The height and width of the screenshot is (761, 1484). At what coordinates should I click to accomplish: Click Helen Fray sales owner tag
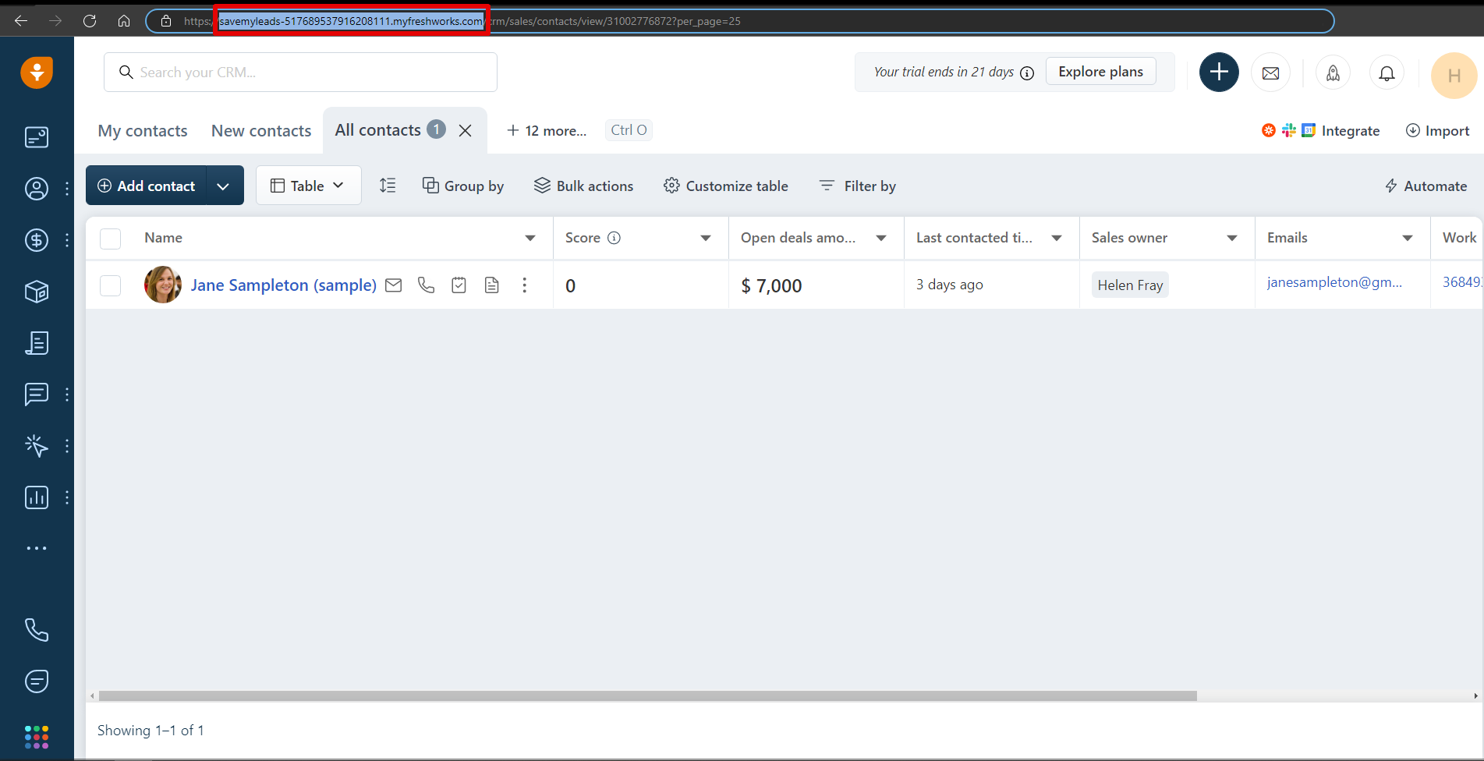1130,285
